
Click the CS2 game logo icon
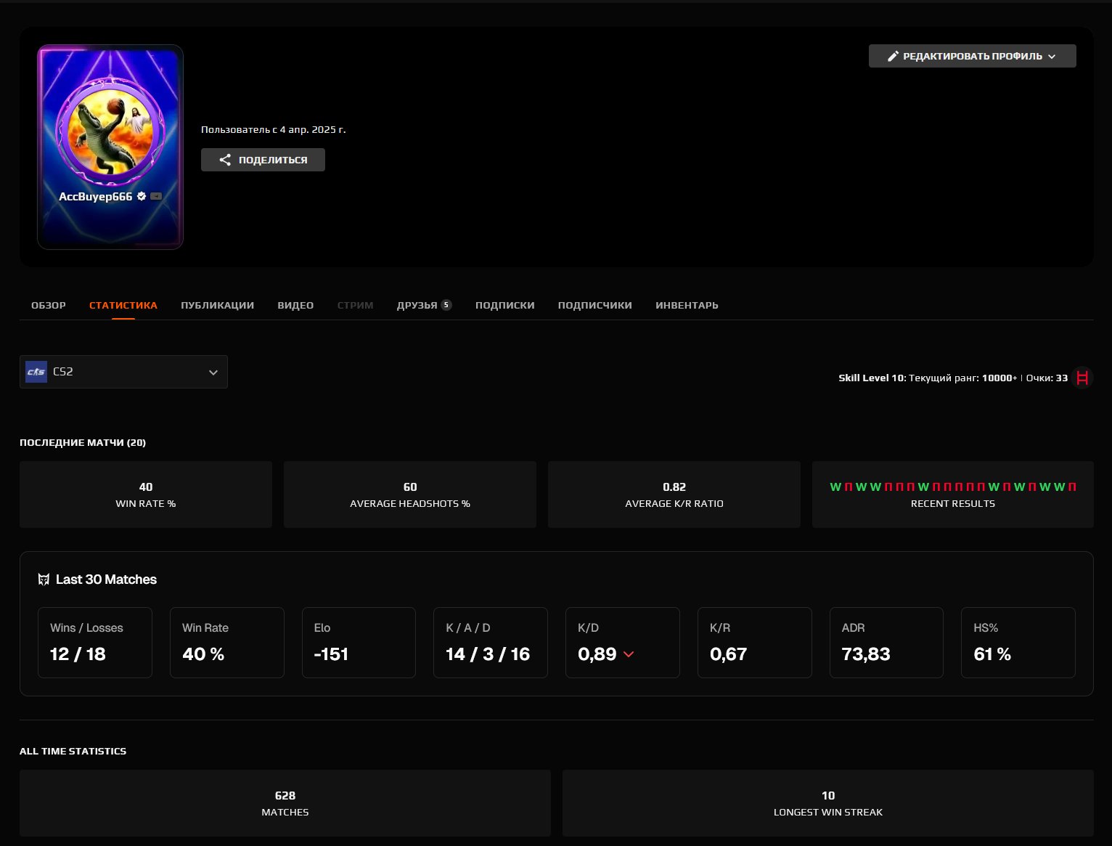click(x=36, y=372)
